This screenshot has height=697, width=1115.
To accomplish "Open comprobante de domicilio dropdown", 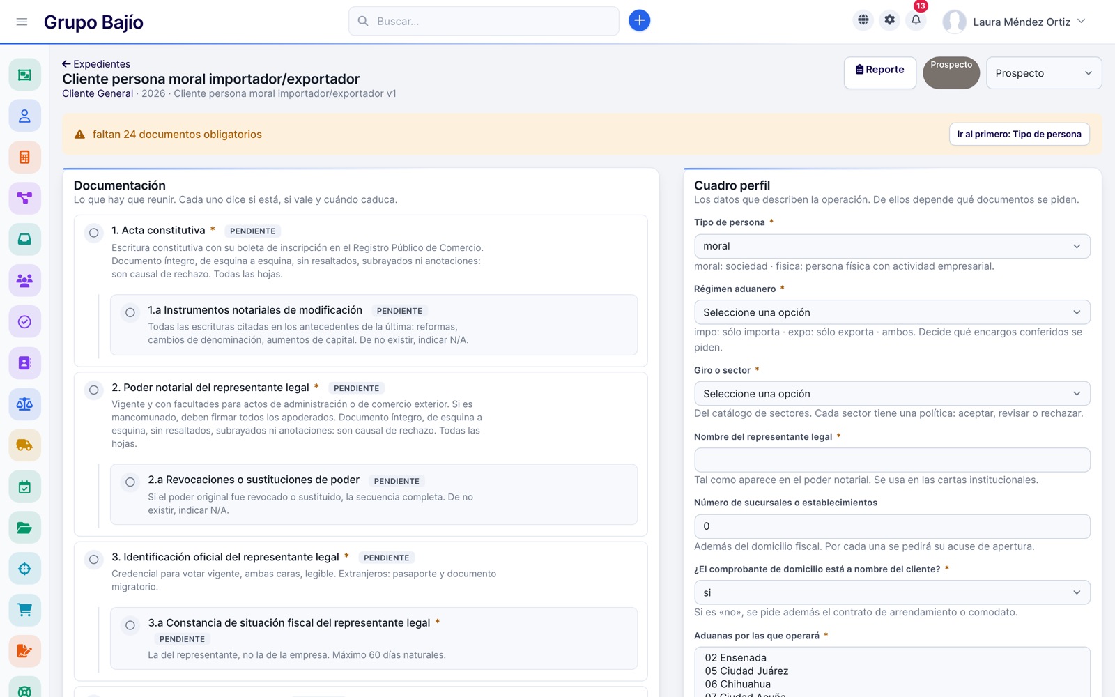I will (892, 592).
